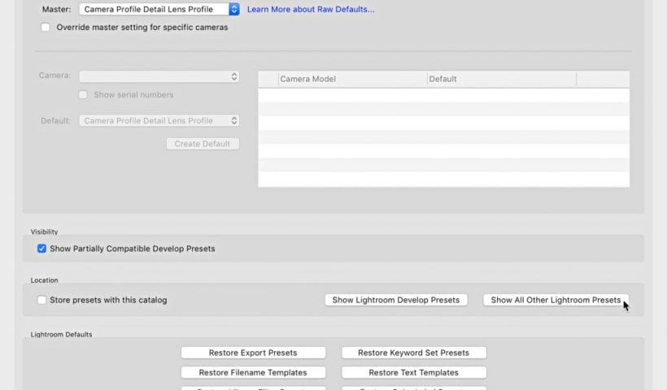Click Show All Other Lightroom Presets
The width and height of the screenshot is (667, 390).
(x=556, y=300)
